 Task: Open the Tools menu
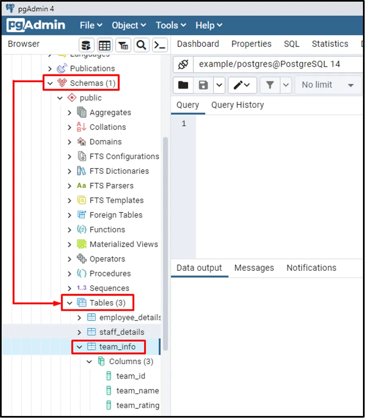[171, 25]
